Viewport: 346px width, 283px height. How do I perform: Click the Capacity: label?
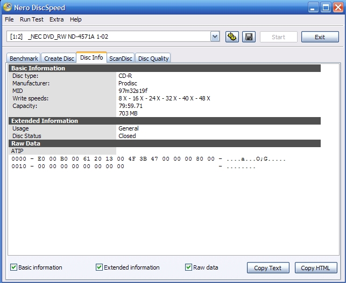click(x=25, y=106)
